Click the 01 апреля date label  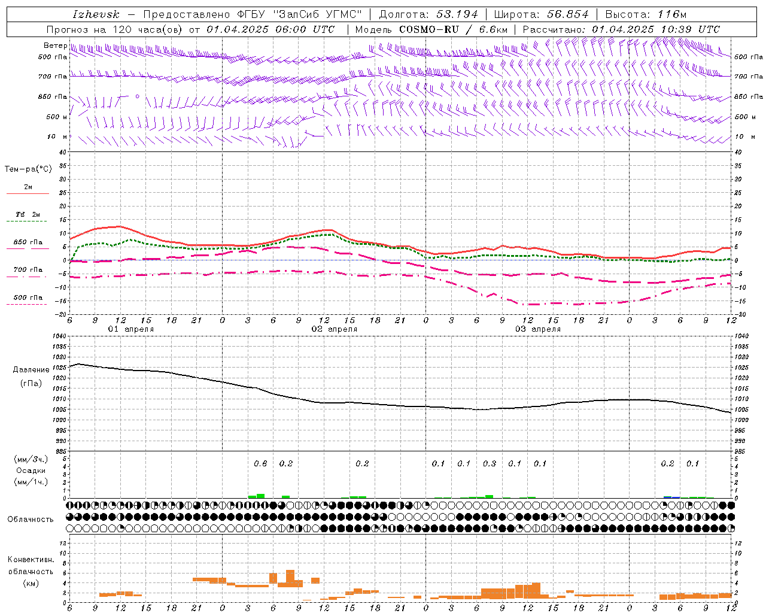click(130, 329)
